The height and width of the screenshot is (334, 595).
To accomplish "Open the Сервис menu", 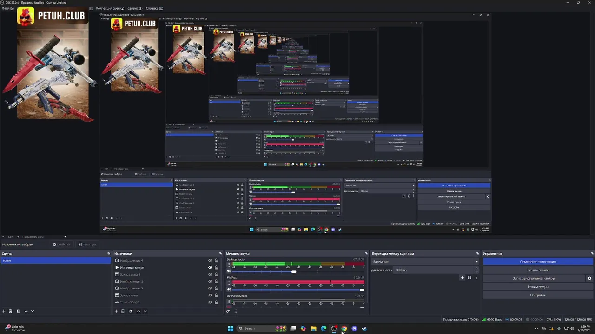I will pyautogui.click(x=135, y=8).
